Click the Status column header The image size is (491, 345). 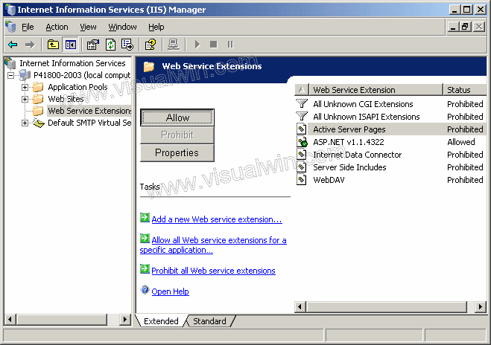465,90
